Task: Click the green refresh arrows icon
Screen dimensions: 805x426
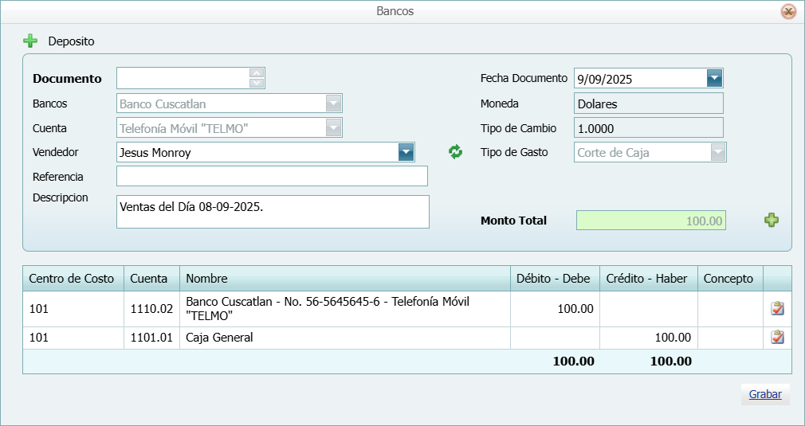Action: pyautogui.click(x=455, y=152)
